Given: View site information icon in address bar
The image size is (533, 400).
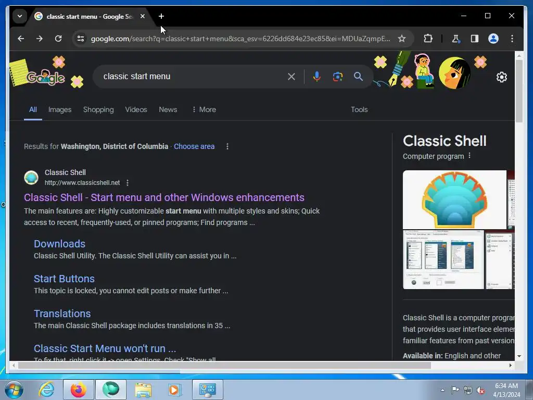Looking at the screenshot, I should pyautogui.click(x=81, y=39).
